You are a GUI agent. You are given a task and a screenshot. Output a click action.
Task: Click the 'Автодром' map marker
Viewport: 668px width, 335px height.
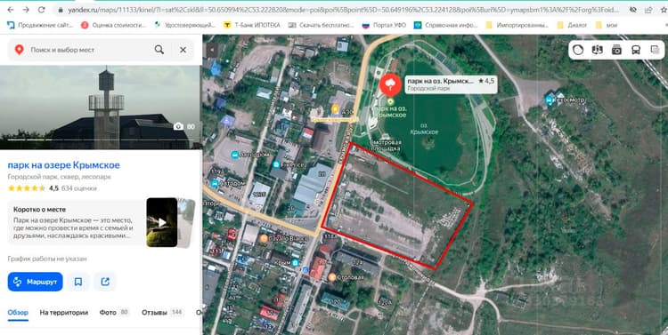[234, 155]
